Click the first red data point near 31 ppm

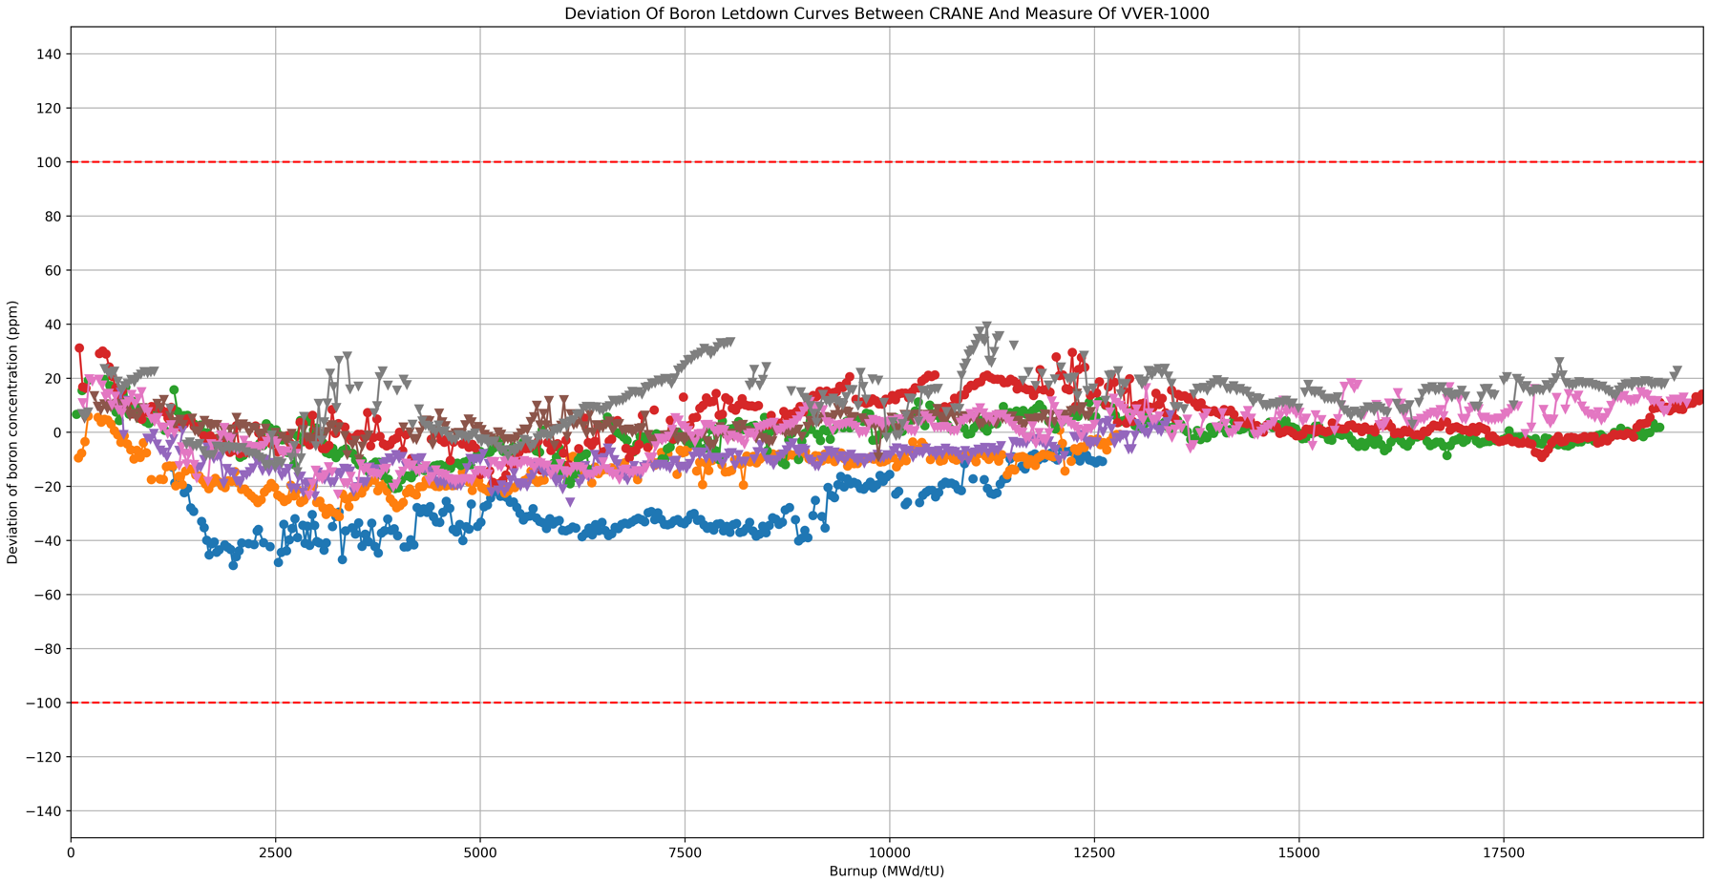click(x=79, y=348)
